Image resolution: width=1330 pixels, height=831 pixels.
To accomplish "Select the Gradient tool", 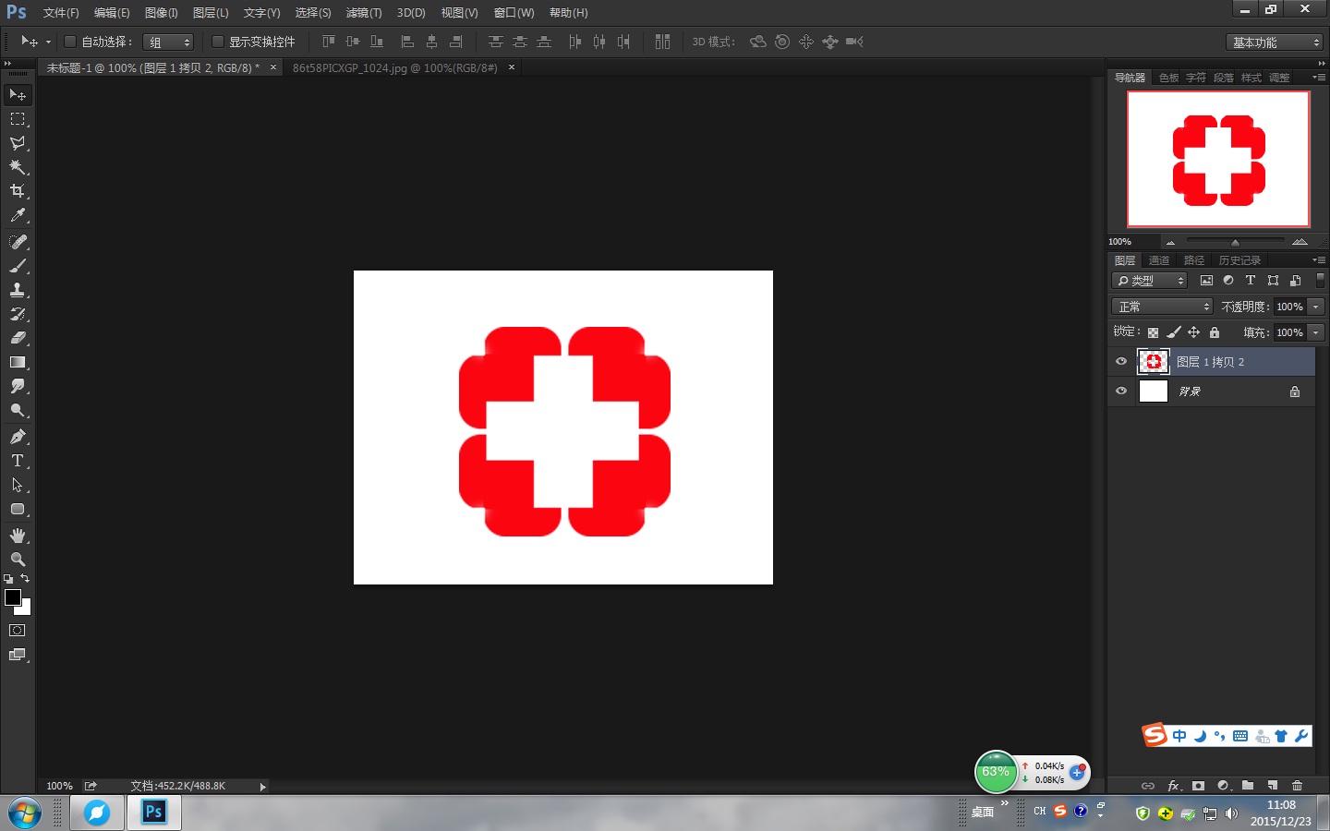I will (x=18, y=362).
